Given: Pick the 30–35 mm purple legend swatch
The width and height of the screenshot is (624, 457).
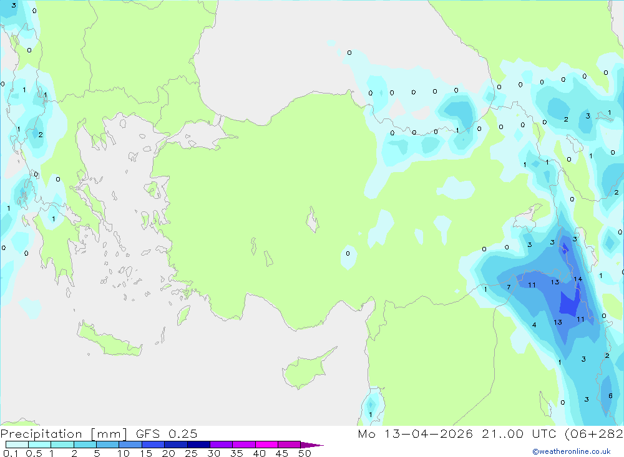Looking at the screenshot, I should click(221, 445).
